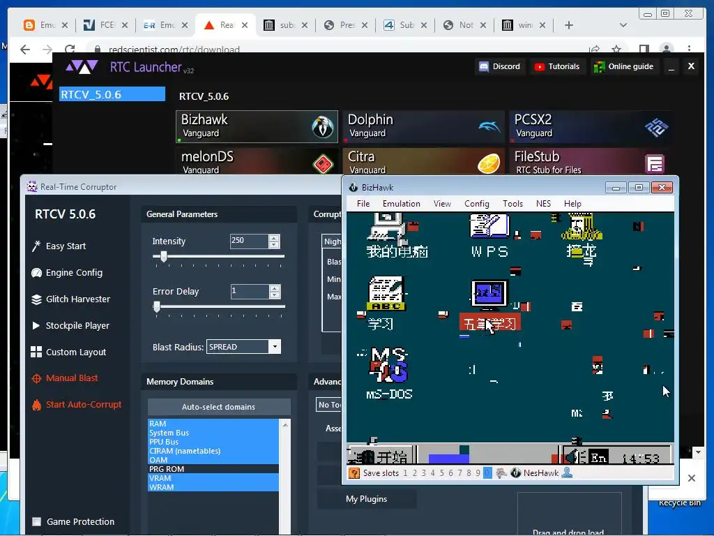Viewport: 714px width, 536px height.
Task: Click the browser reload icon
Action: point(70,50)
